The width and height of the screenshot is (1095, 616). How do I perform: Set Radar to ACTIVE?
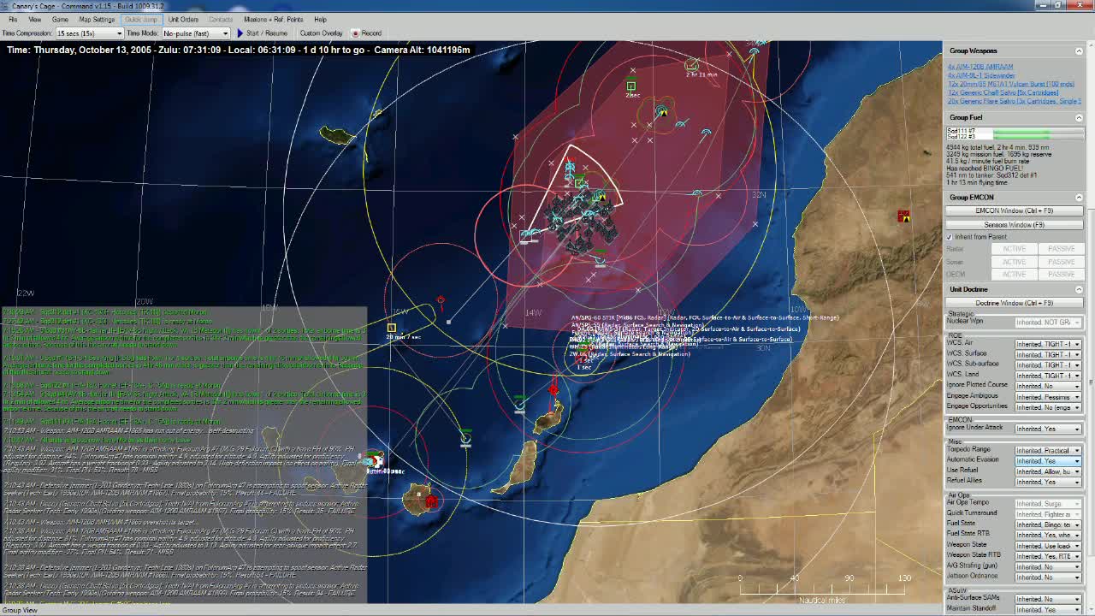pyautogui.click(x=1014, y=249)
